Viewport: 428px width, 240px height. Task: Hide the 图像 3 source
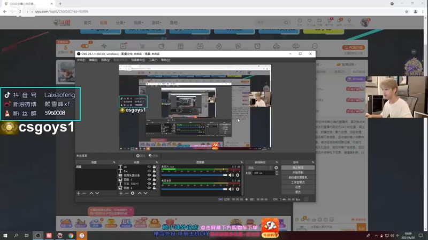(149, 179)
